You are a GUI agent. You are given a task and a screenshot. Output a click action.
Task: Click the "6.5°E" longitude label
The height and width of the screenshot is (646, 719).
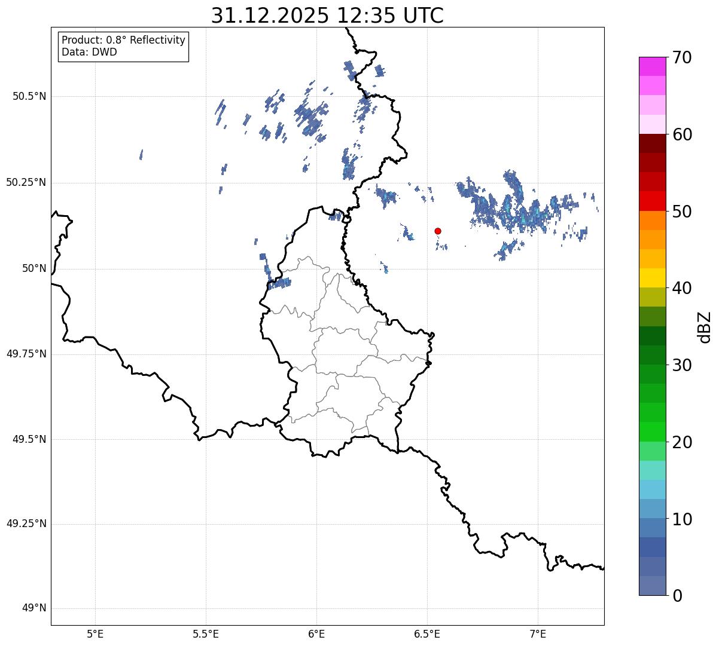click(427, 633)
